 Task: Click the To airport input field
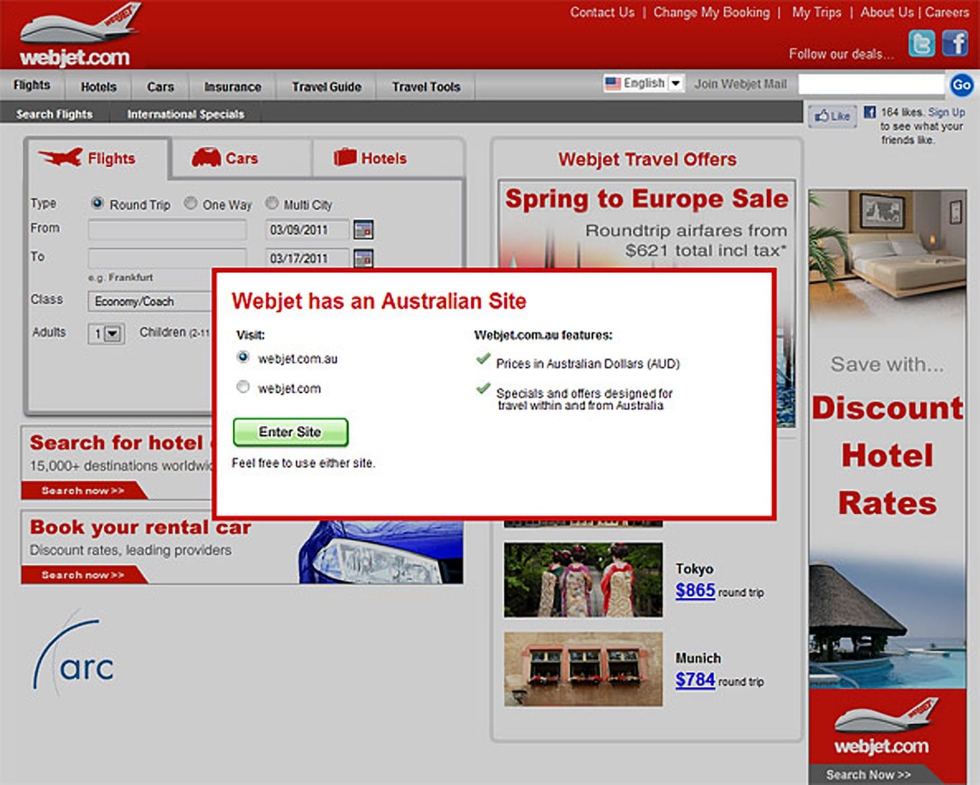pyautogui.click(x=167, y=257)
